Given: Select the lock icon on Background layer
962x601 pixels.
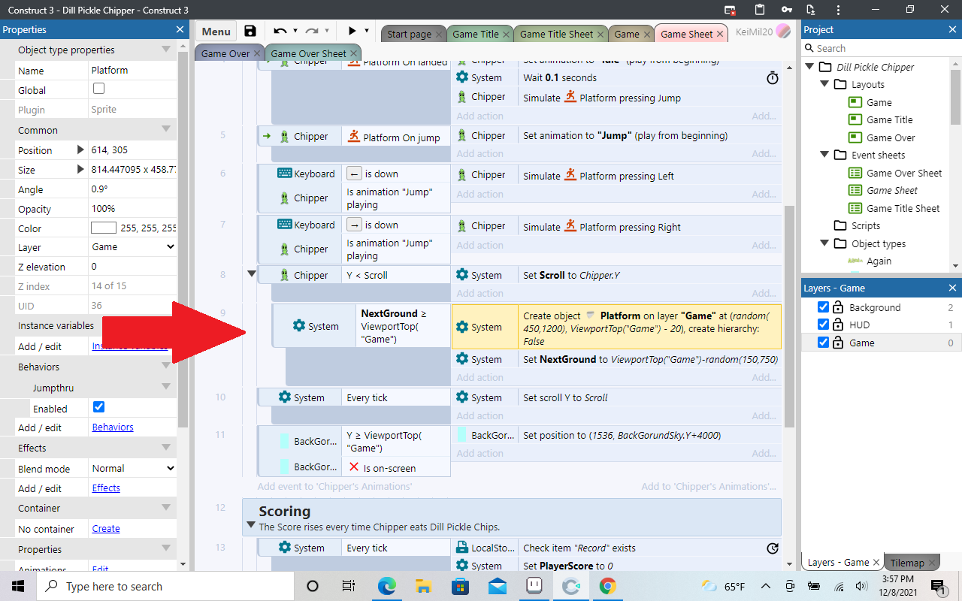Looking at the screenshot, I should (x=838, y=307).
